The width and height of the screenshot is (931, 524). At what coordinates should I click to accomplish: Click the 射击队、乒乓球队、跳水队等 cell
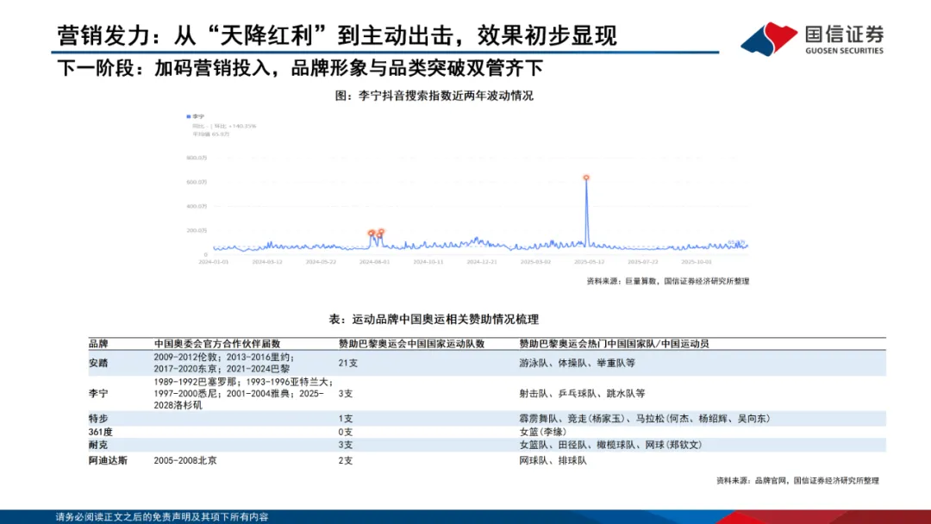582,394
